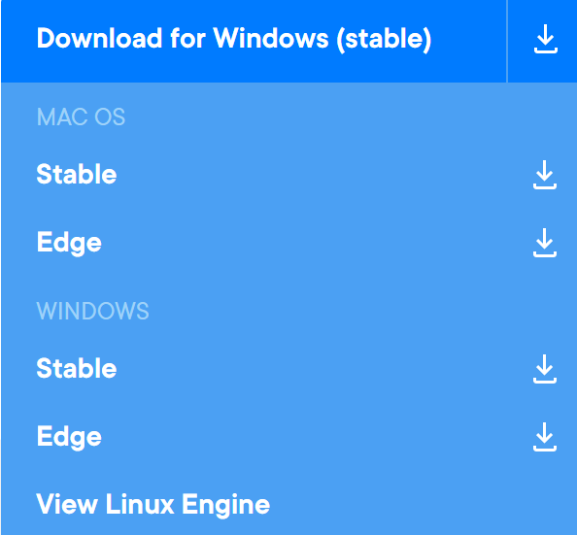577x535 pixels.
Task: Click the download arrow icon in the top bar
Action: tap(545, 39)
